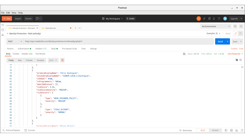Open History from the left sidebar
Screen dimensions: 245x138
click(x=3, y=25)
